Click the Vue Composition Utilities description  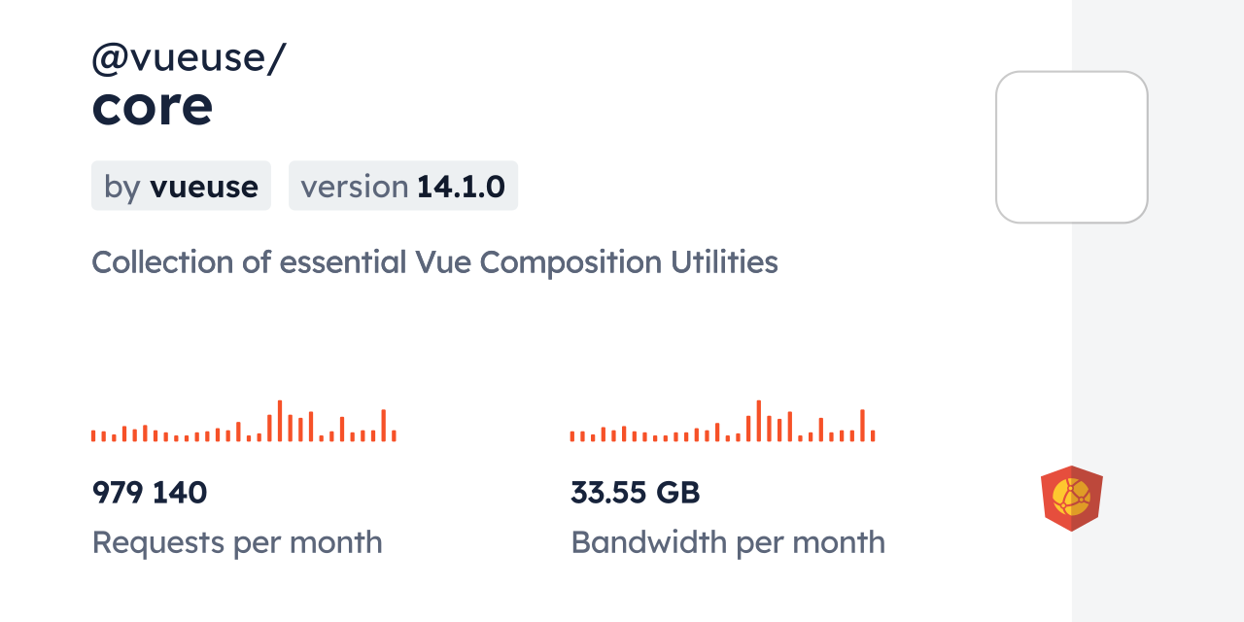point(434,262)
